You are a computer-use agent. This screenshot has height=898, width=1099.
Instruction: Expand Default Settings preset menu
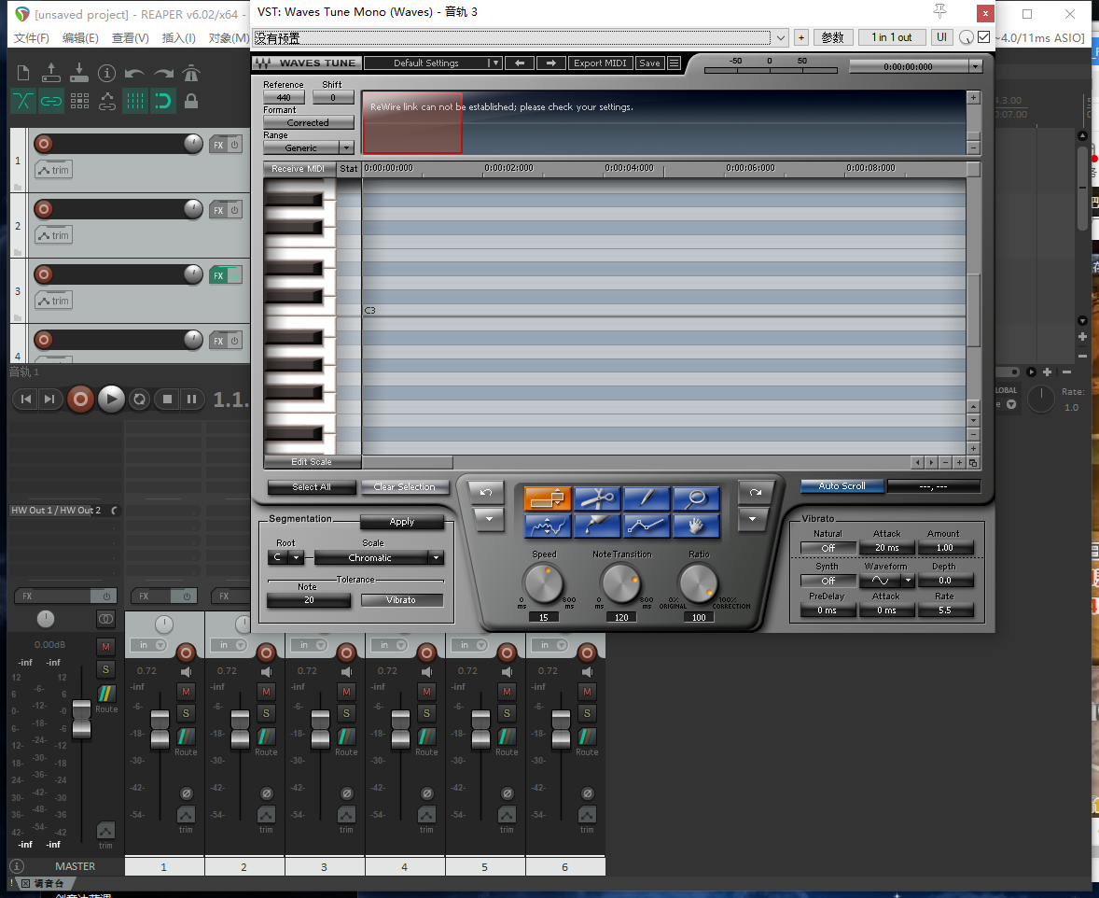pos(494,63)
